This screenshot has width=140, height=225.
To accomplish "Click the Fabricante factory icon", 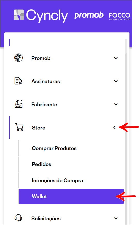I will (18, 104).
